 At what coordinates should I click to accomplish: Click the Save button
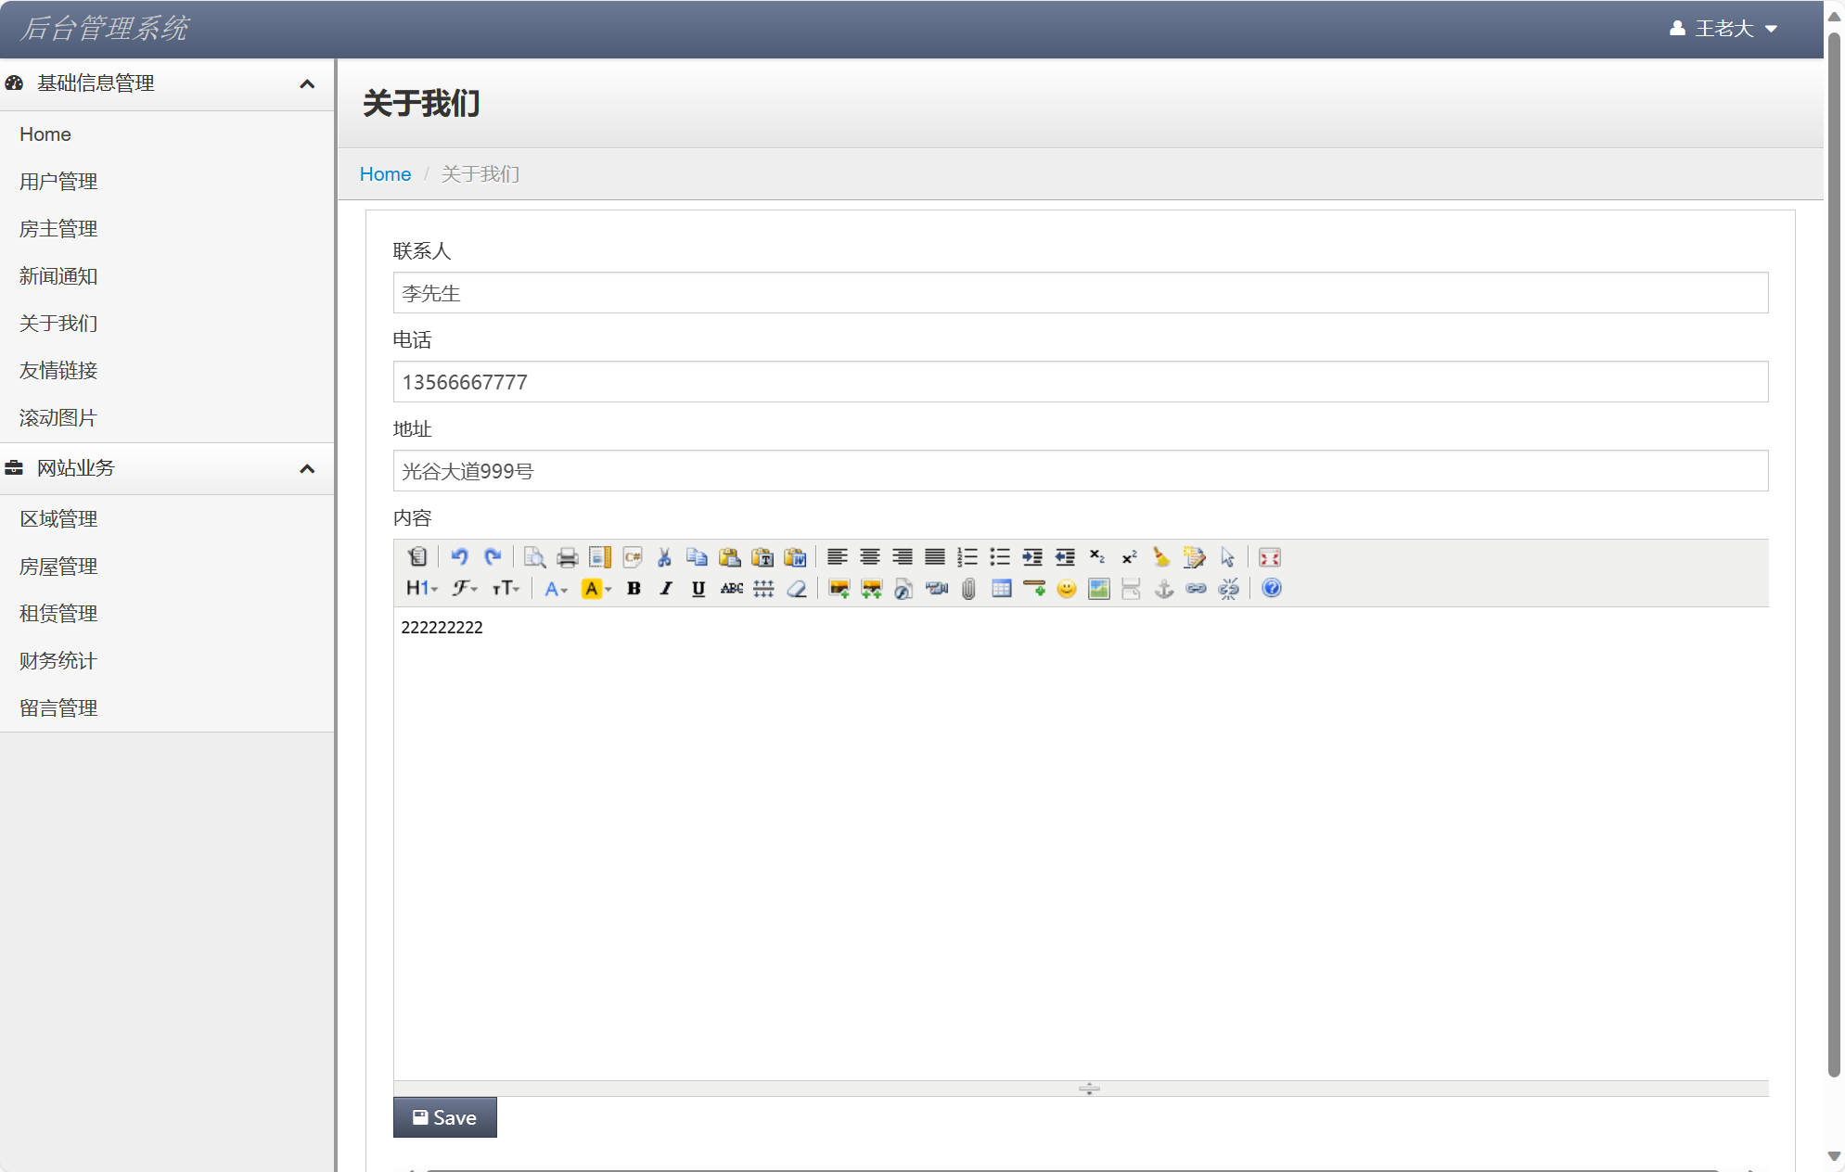(x=444, y=1117)
